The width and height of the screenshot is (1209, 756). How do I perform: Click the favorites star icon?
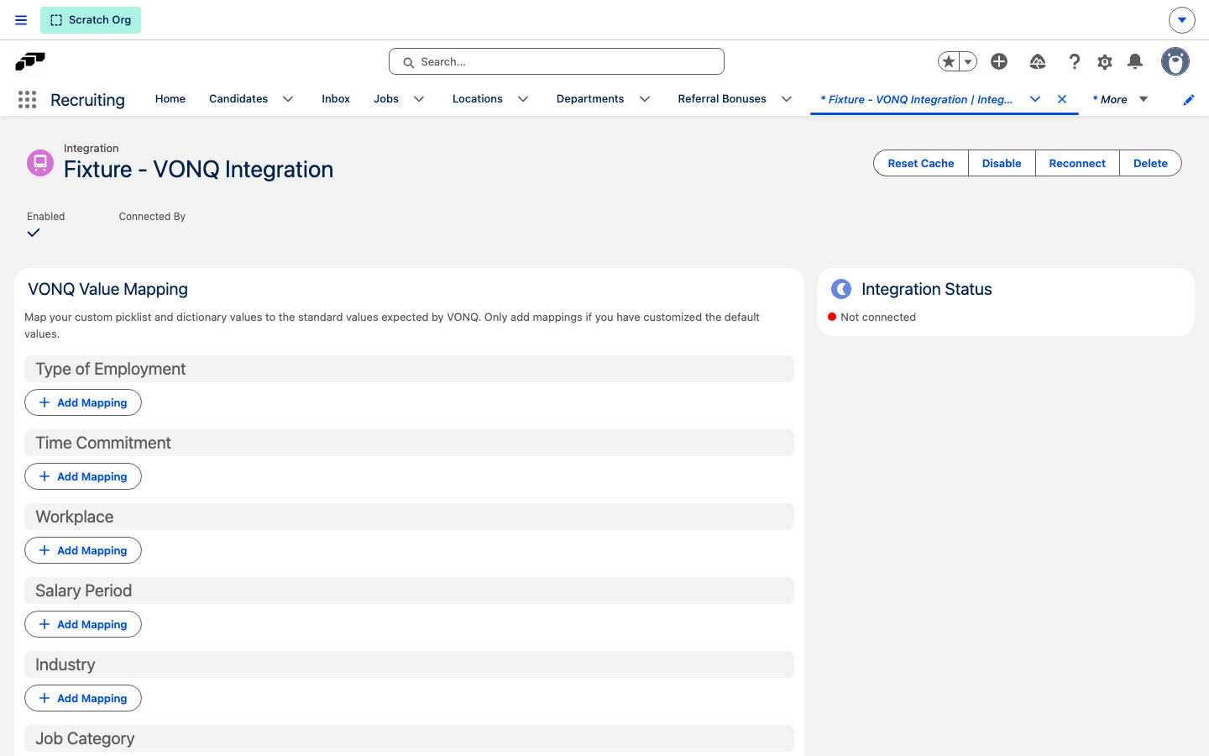point(949,61)
